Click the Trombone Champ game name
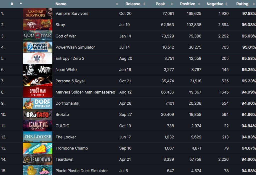The image size is (256, 175). pos(71,148)
